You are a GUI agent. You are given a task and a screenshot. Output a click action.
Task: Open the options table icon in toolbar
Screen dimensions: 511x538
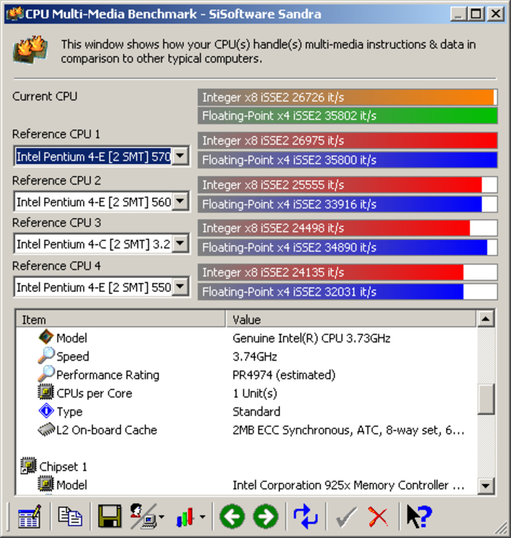(29, 516)
